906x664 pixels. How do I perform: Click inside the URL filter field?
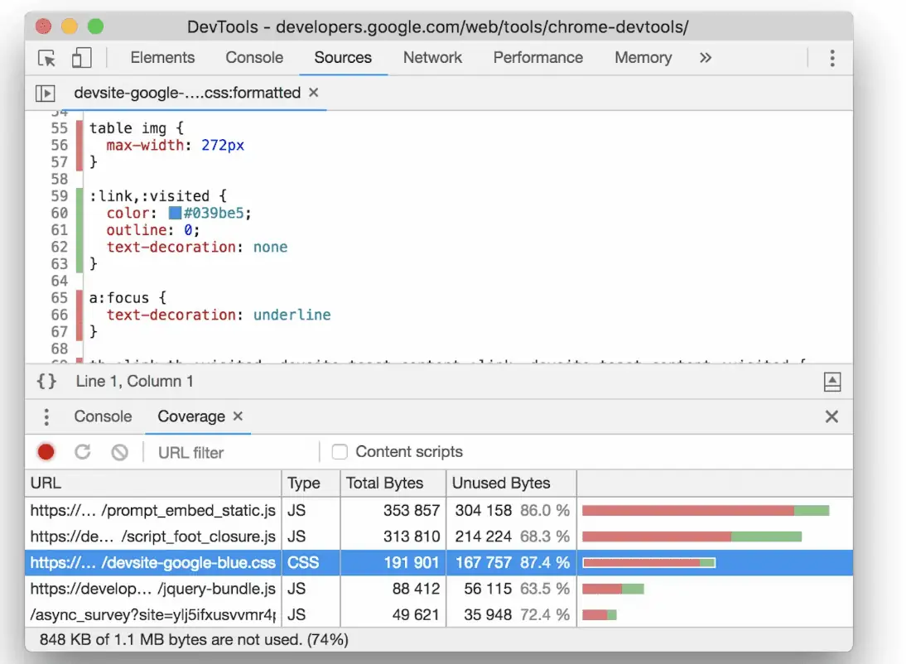(x=199, y=452)
